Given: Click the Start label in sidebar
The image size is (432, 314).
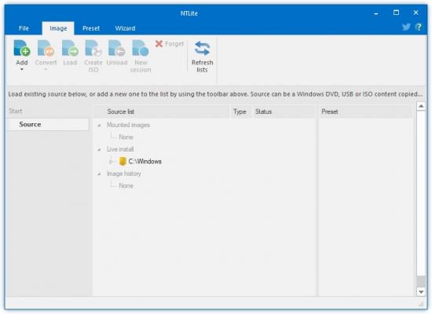Looking at the screenshot, I should (15, 111).
